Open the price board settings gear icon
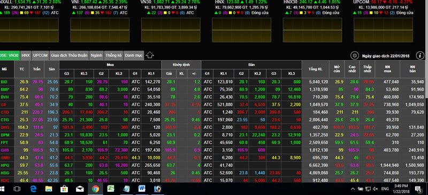Image resolution: width=428 pixels, height=195 pixels. point(355,56)
